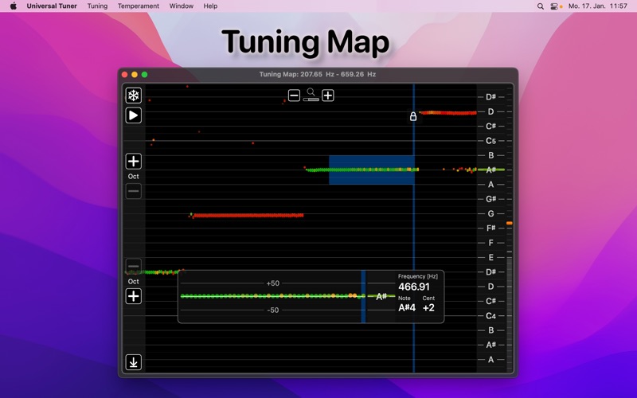Click the vertical level meter at right edge
Image resolution: width=637 pixels, height=398 pixels.
pos(509,228)
